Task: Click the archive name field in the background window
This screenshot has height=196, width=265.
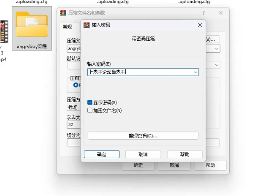Action: click(74, 49)
